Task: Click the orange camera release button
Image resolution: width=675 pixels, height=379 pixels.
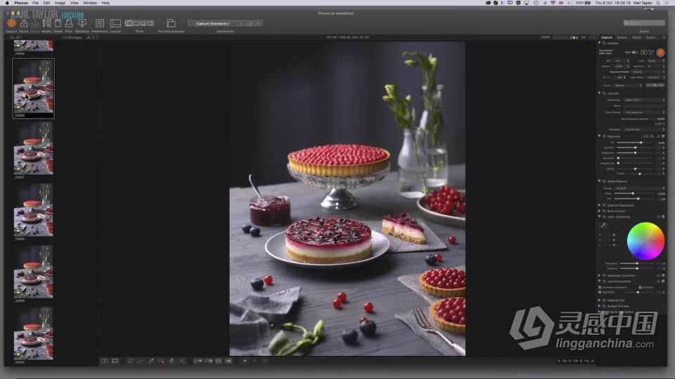Action: (x=660, y=53)
